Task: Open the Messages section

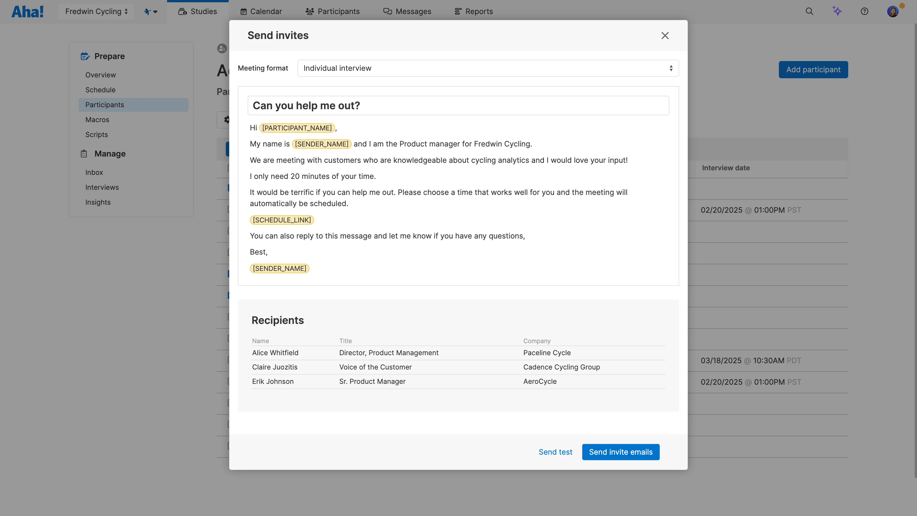Action: coord(407,11)
